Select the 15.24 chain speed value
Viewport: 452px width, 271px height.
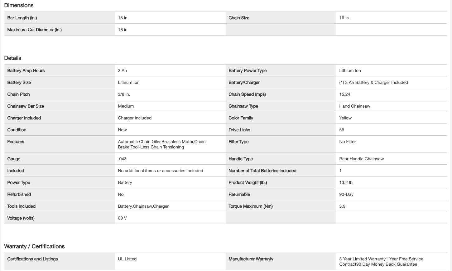345,94
